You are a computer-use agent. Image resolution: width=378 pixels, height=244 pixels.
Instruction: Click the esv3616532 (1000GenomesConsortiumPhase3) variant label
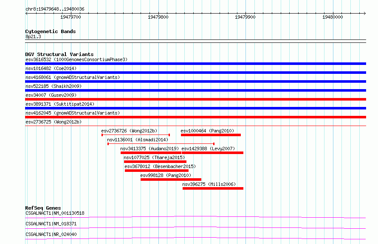(x=76, y=59)
